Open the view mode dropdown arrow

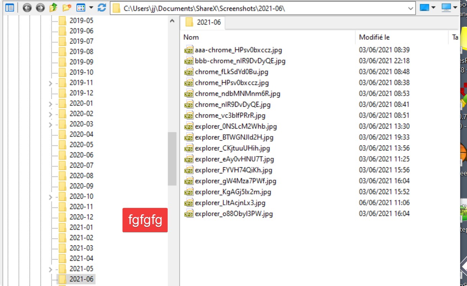point(91,8)
